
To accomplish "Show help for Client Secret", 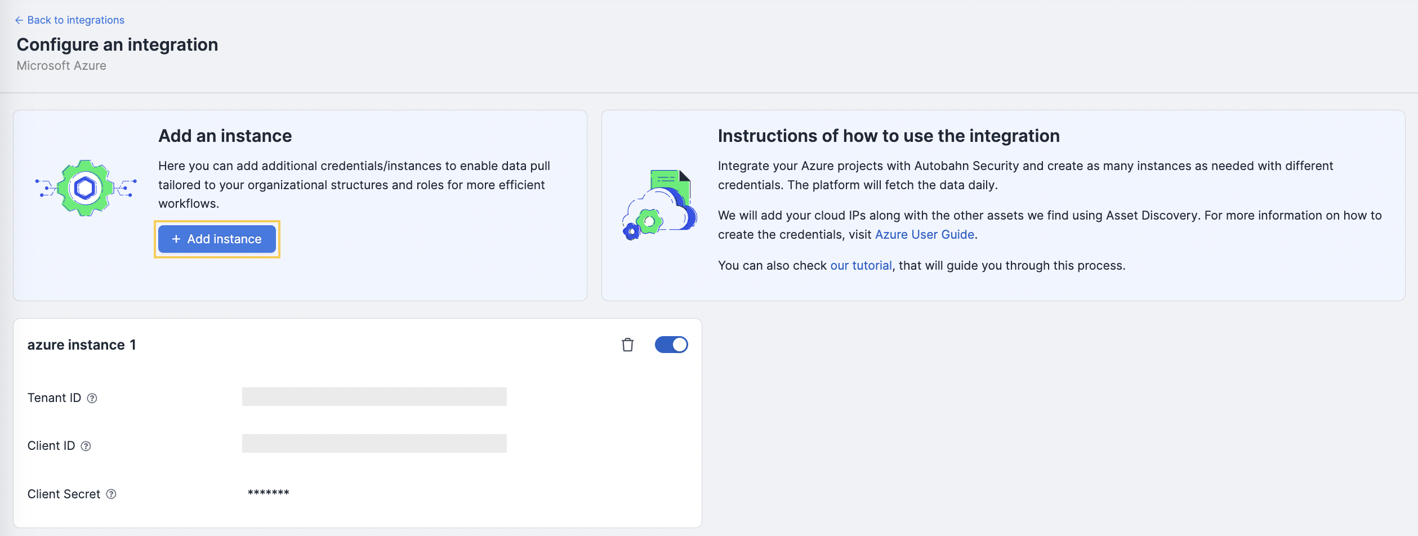I will pyautogui.click(x=112, y=494).
